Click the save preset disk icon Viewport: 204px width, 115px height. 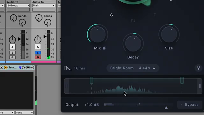(28, 67)
